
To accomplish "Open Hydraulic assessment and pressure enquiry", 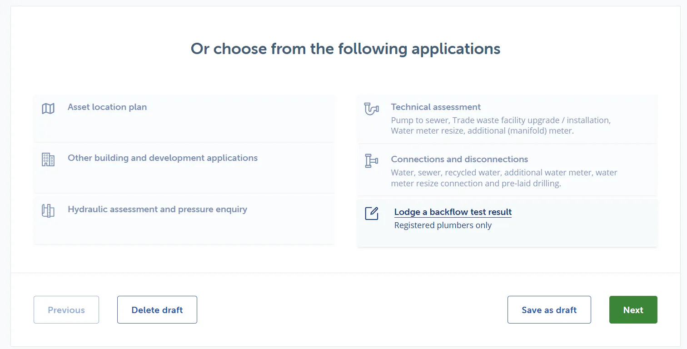I will 158,209.
